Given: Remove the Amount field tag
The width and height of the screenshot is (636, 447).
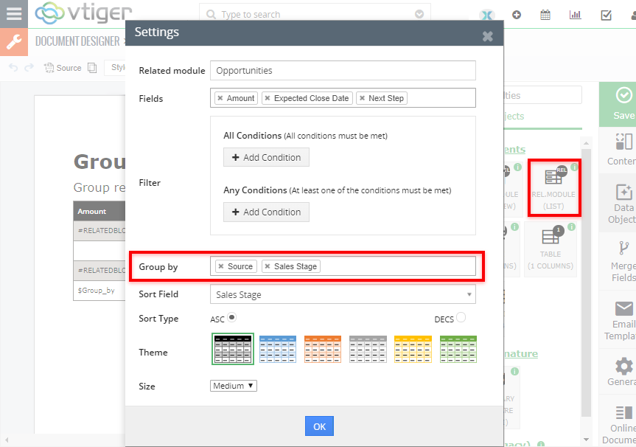Looking at the screenshot, I should coord(220,98).
